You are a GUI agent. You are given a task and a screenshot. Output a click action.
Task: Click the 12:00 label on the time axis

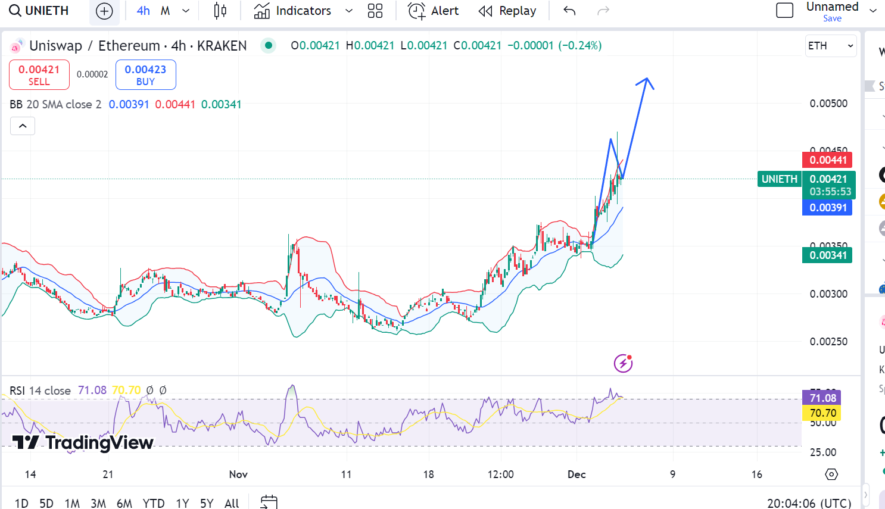(x=500, y=474)
